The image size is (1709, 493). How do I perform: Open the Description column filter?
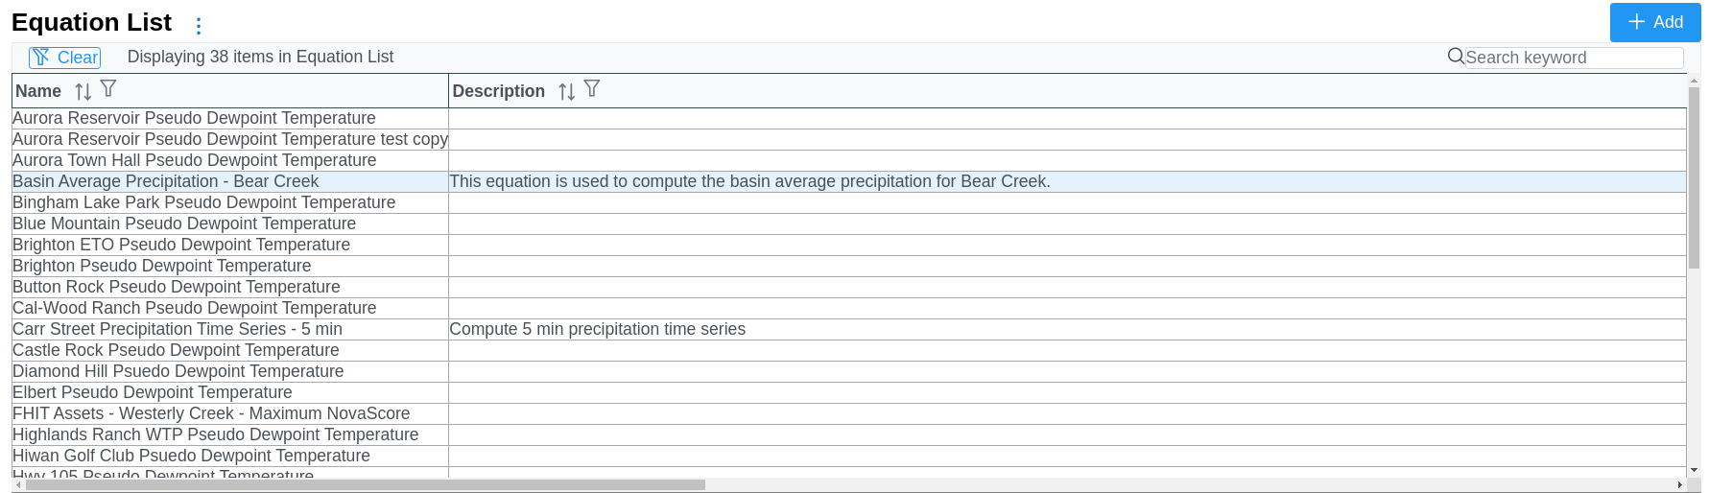[x=592, y=89]
